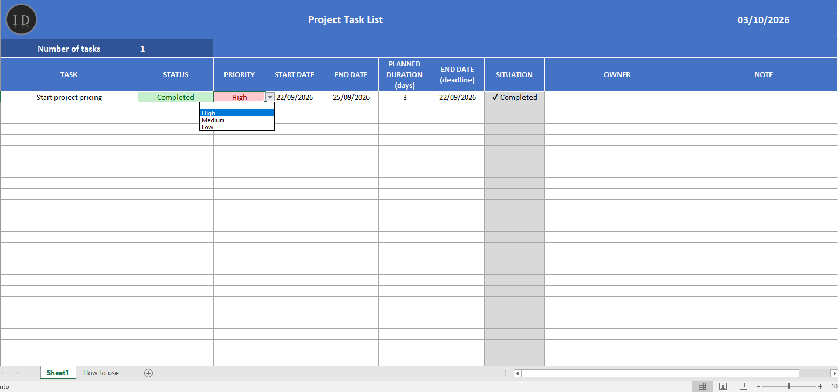Click the 'Project Task List' title
Image resolution: width=838 pixels, height=392 pixels.
[x=345, y=20]
